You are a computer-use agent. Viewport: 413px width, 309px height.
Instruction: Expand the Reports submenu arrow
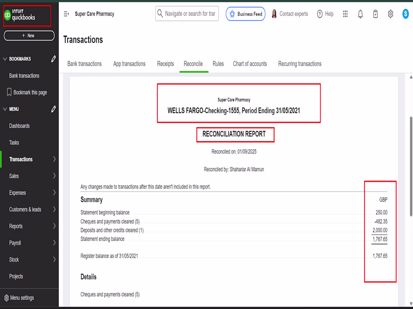54,226
